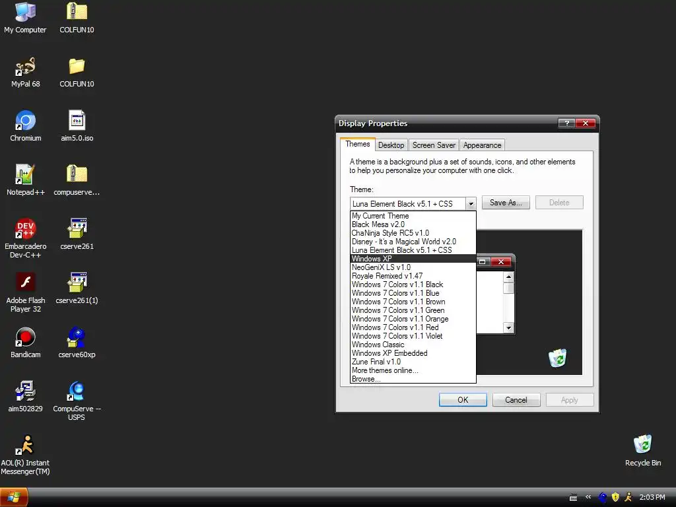676x507 pixels.
Task: Select the Adobe Flash Player 32 icon
Action: (x=25, y=292)
